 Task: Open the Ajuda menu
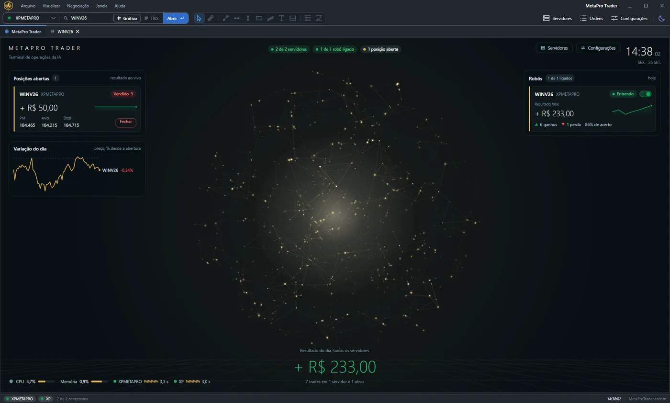(120, 6)
